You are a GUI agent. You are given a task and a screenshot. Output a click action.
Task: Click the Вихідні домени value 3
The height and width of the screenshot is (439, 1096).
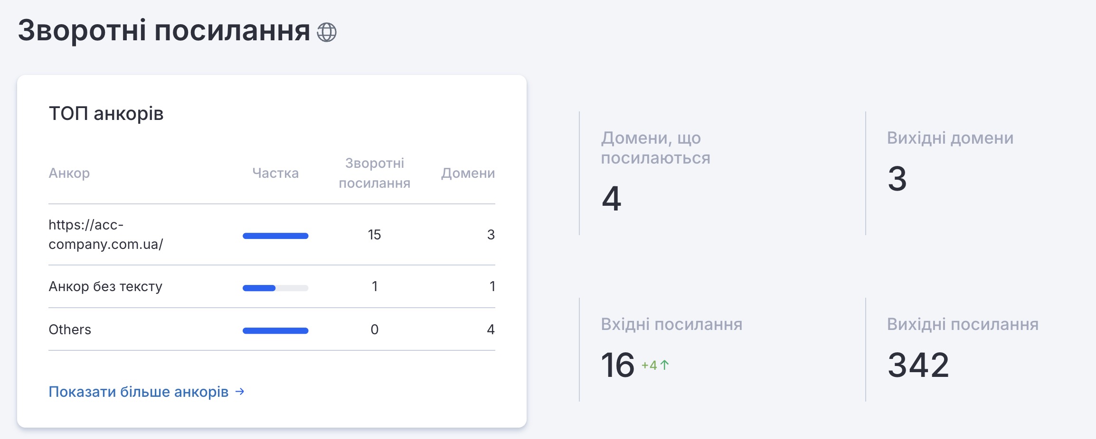[x=897, y=179]
